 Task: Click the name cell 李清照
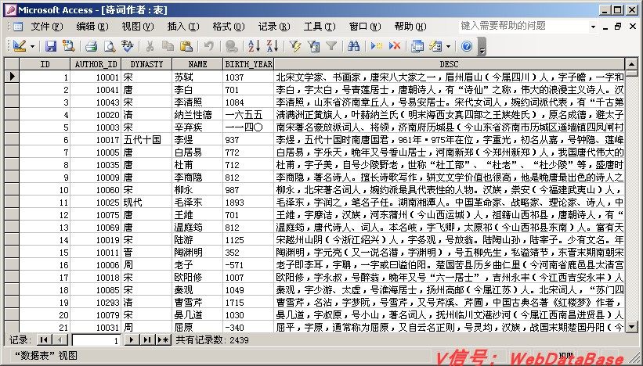click(x=197, y=102)
